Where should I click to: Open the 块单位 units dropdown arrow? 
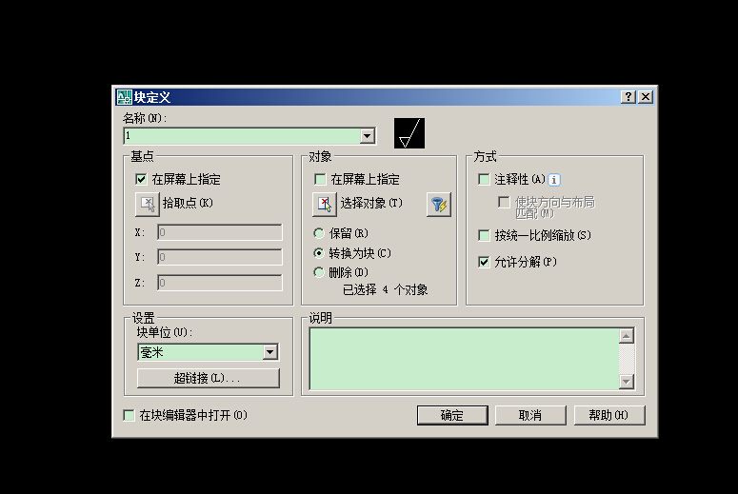tap(270, 352)
